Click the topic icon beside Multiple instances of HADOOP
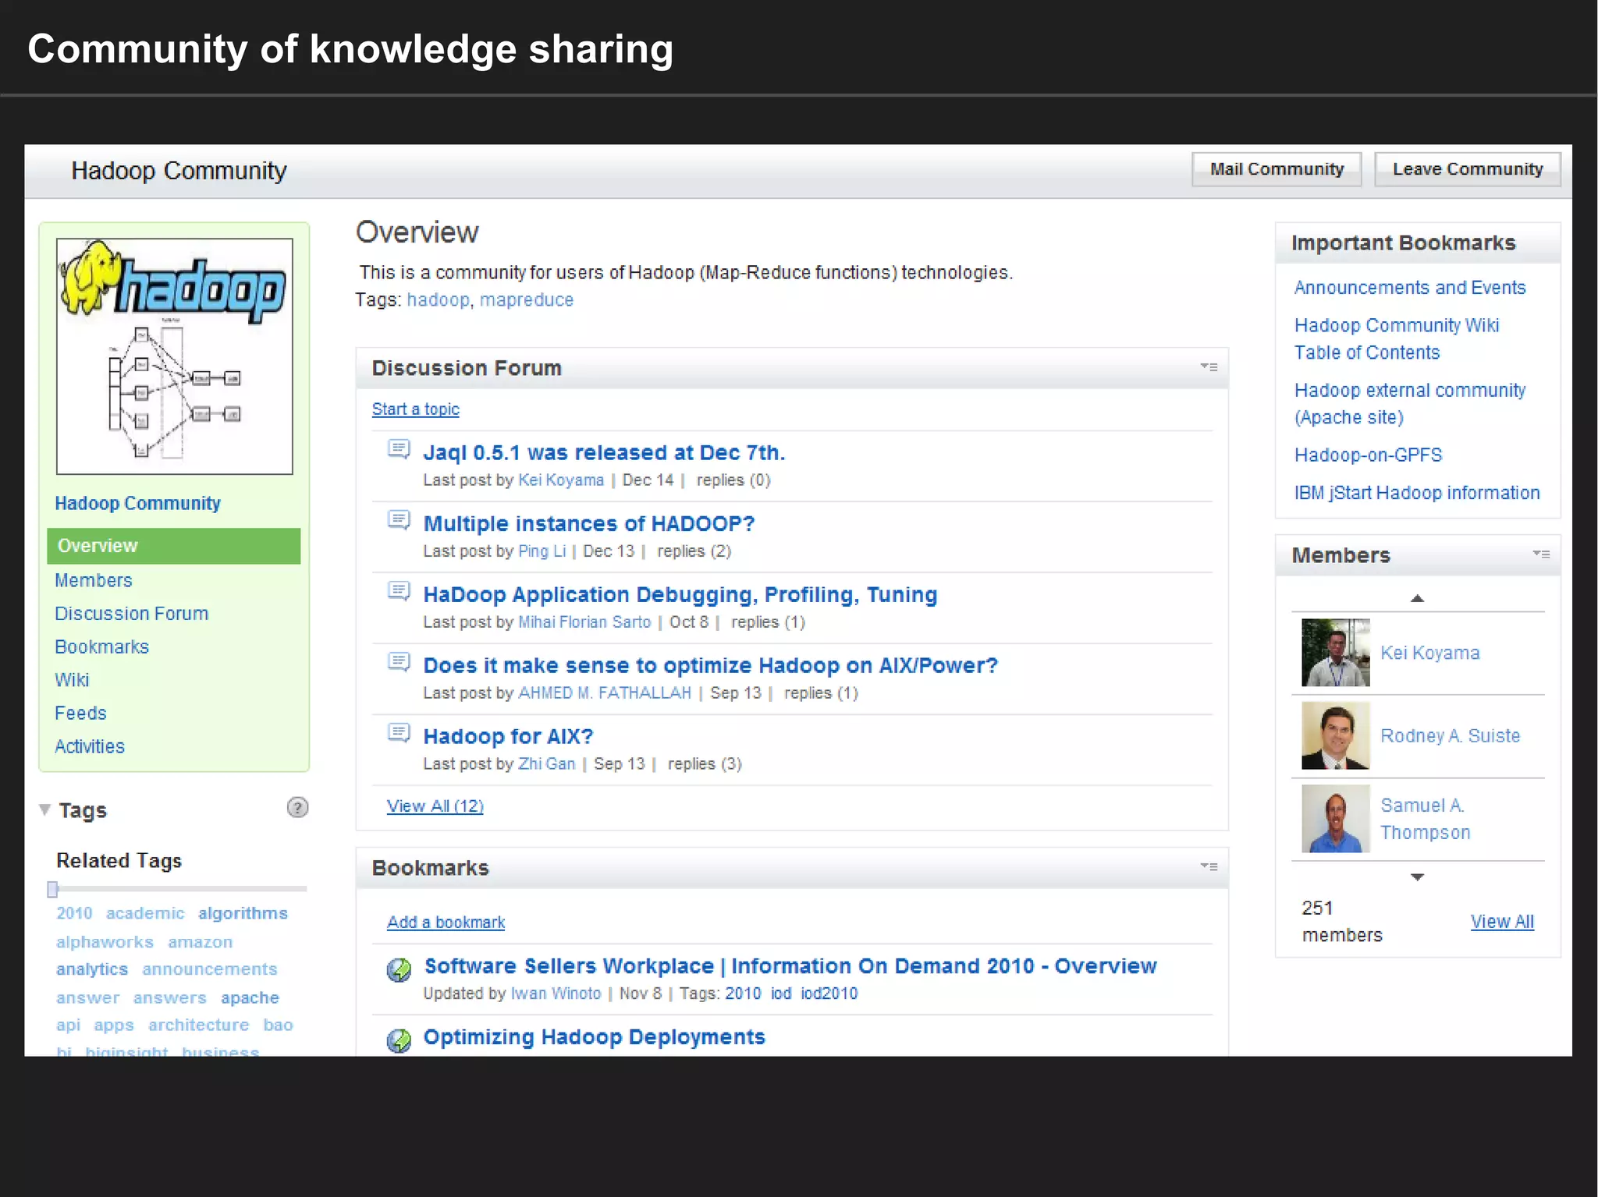Viewport: 1598px width, 1197px height. pyautogui.click(x=399, y=520)
